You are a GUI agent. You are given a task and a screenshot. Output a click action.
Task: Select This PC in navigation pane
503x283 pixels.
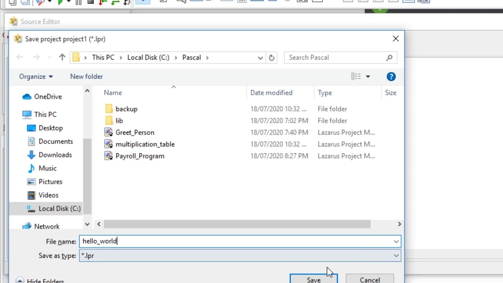(x=45, y=114)
